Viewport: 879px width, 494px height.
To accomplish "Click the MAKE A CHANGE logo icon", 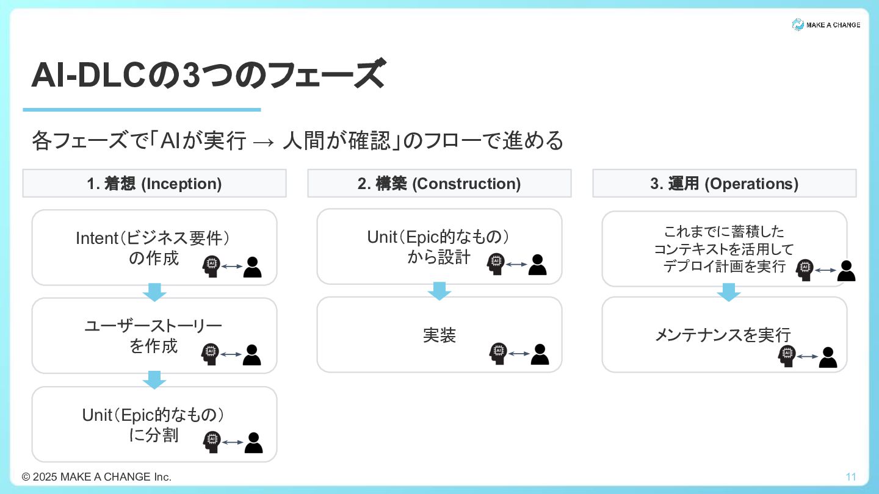I will (798, 24).
